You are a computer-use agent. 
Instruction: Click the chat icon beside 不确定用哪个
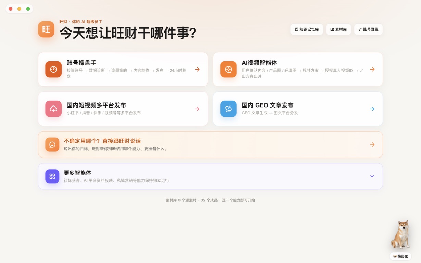(52, 145)
